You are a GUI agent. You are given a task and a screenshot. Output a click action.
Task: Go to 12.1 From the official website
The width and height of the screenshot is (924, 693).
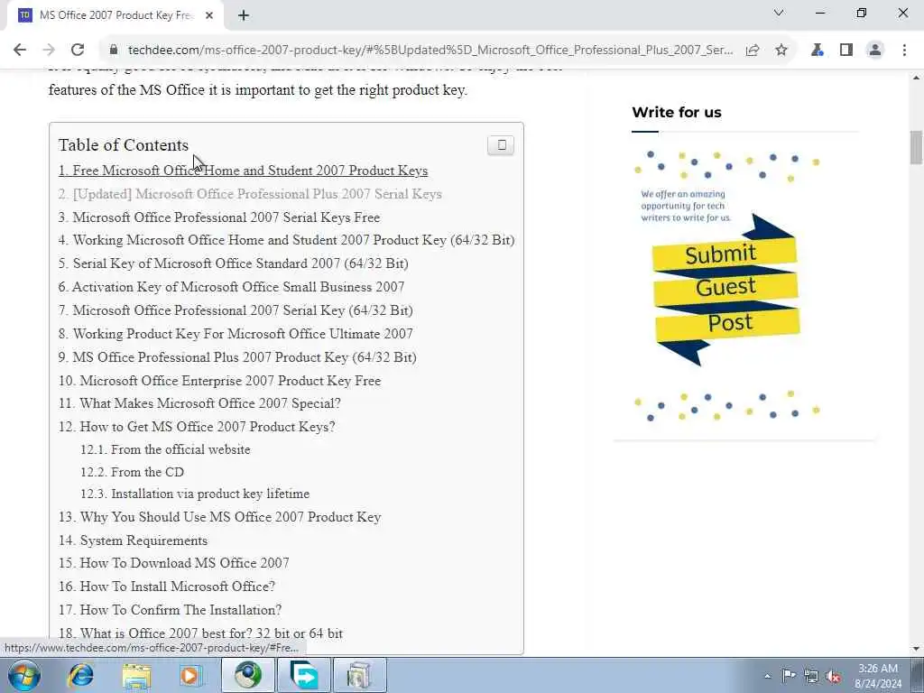click(166, 449)
